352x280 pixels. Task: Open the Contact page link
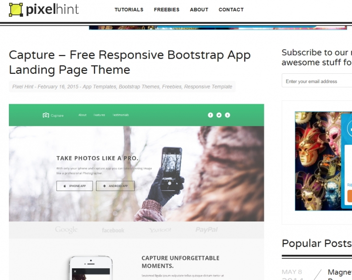(x=231, y=10)
